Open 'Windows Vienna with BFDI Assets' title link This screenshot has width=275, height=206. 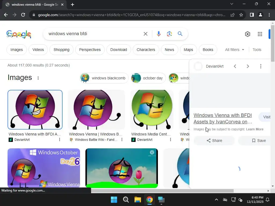pyautogui.click(x=223, y=119)
